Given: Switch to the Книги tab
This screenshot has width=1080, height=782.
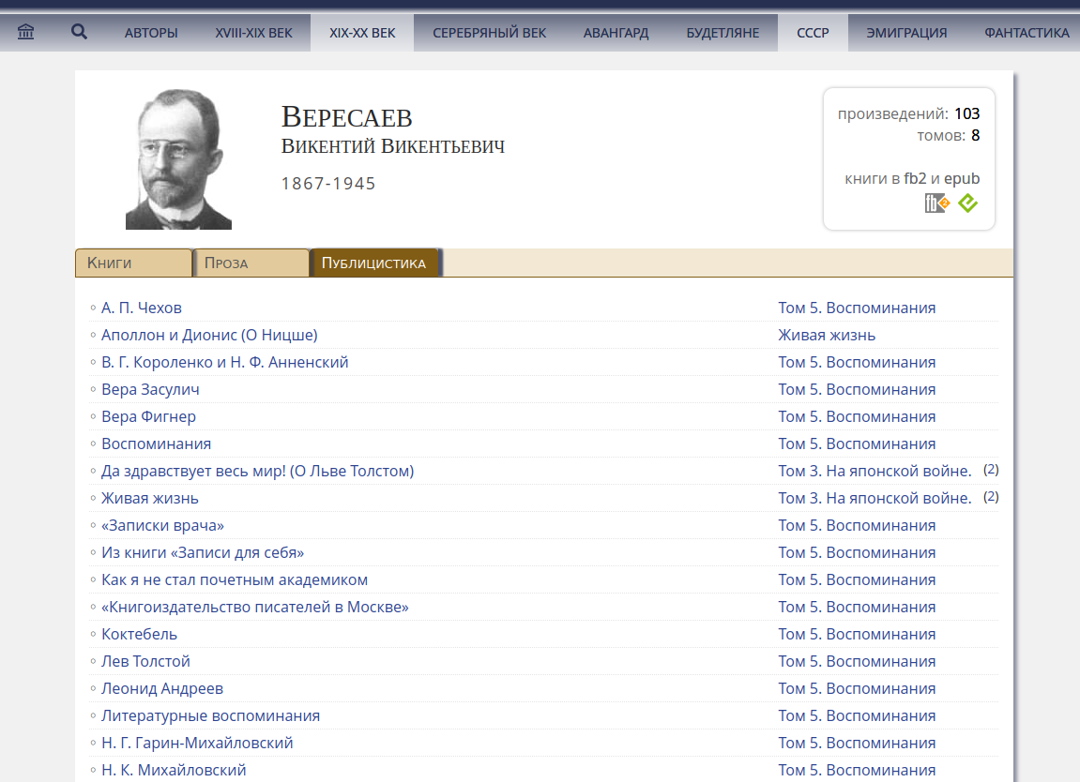Looking at the screenshot, I should (133, 263).
